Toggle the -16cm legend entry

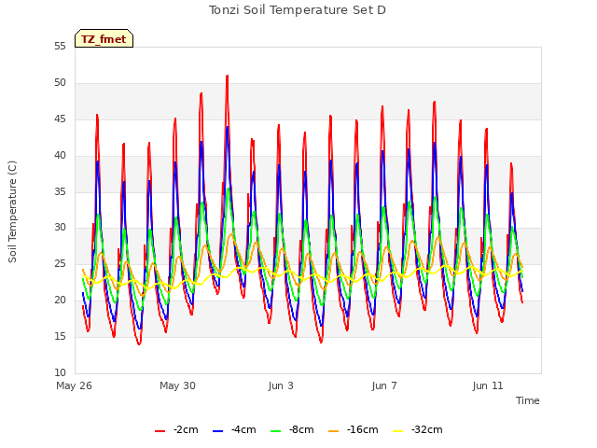pyautogui.click(x=354, y=430)
